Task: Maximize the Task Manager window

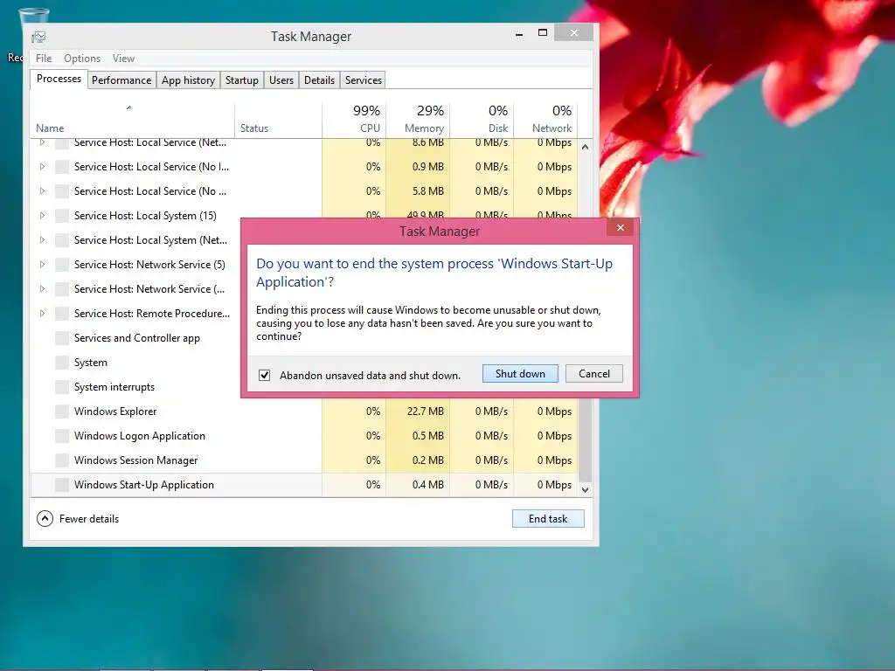Action: point(543,33)
